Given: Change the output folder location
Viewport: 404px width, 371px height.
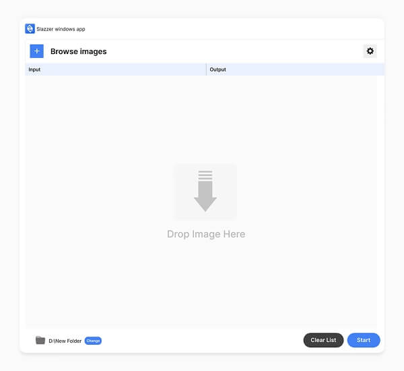Looking at the screenshot, I should tap(93, 341).
